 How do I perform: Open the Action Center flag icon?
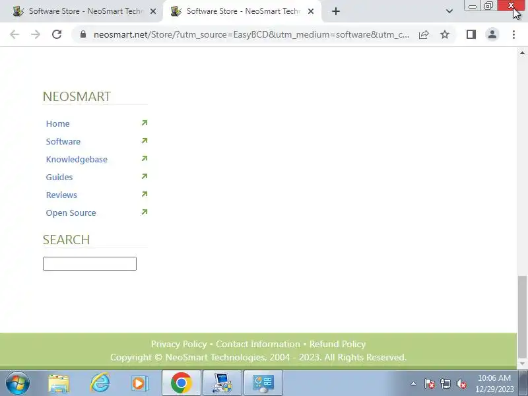pyautogui.click(x=430, y=383)
